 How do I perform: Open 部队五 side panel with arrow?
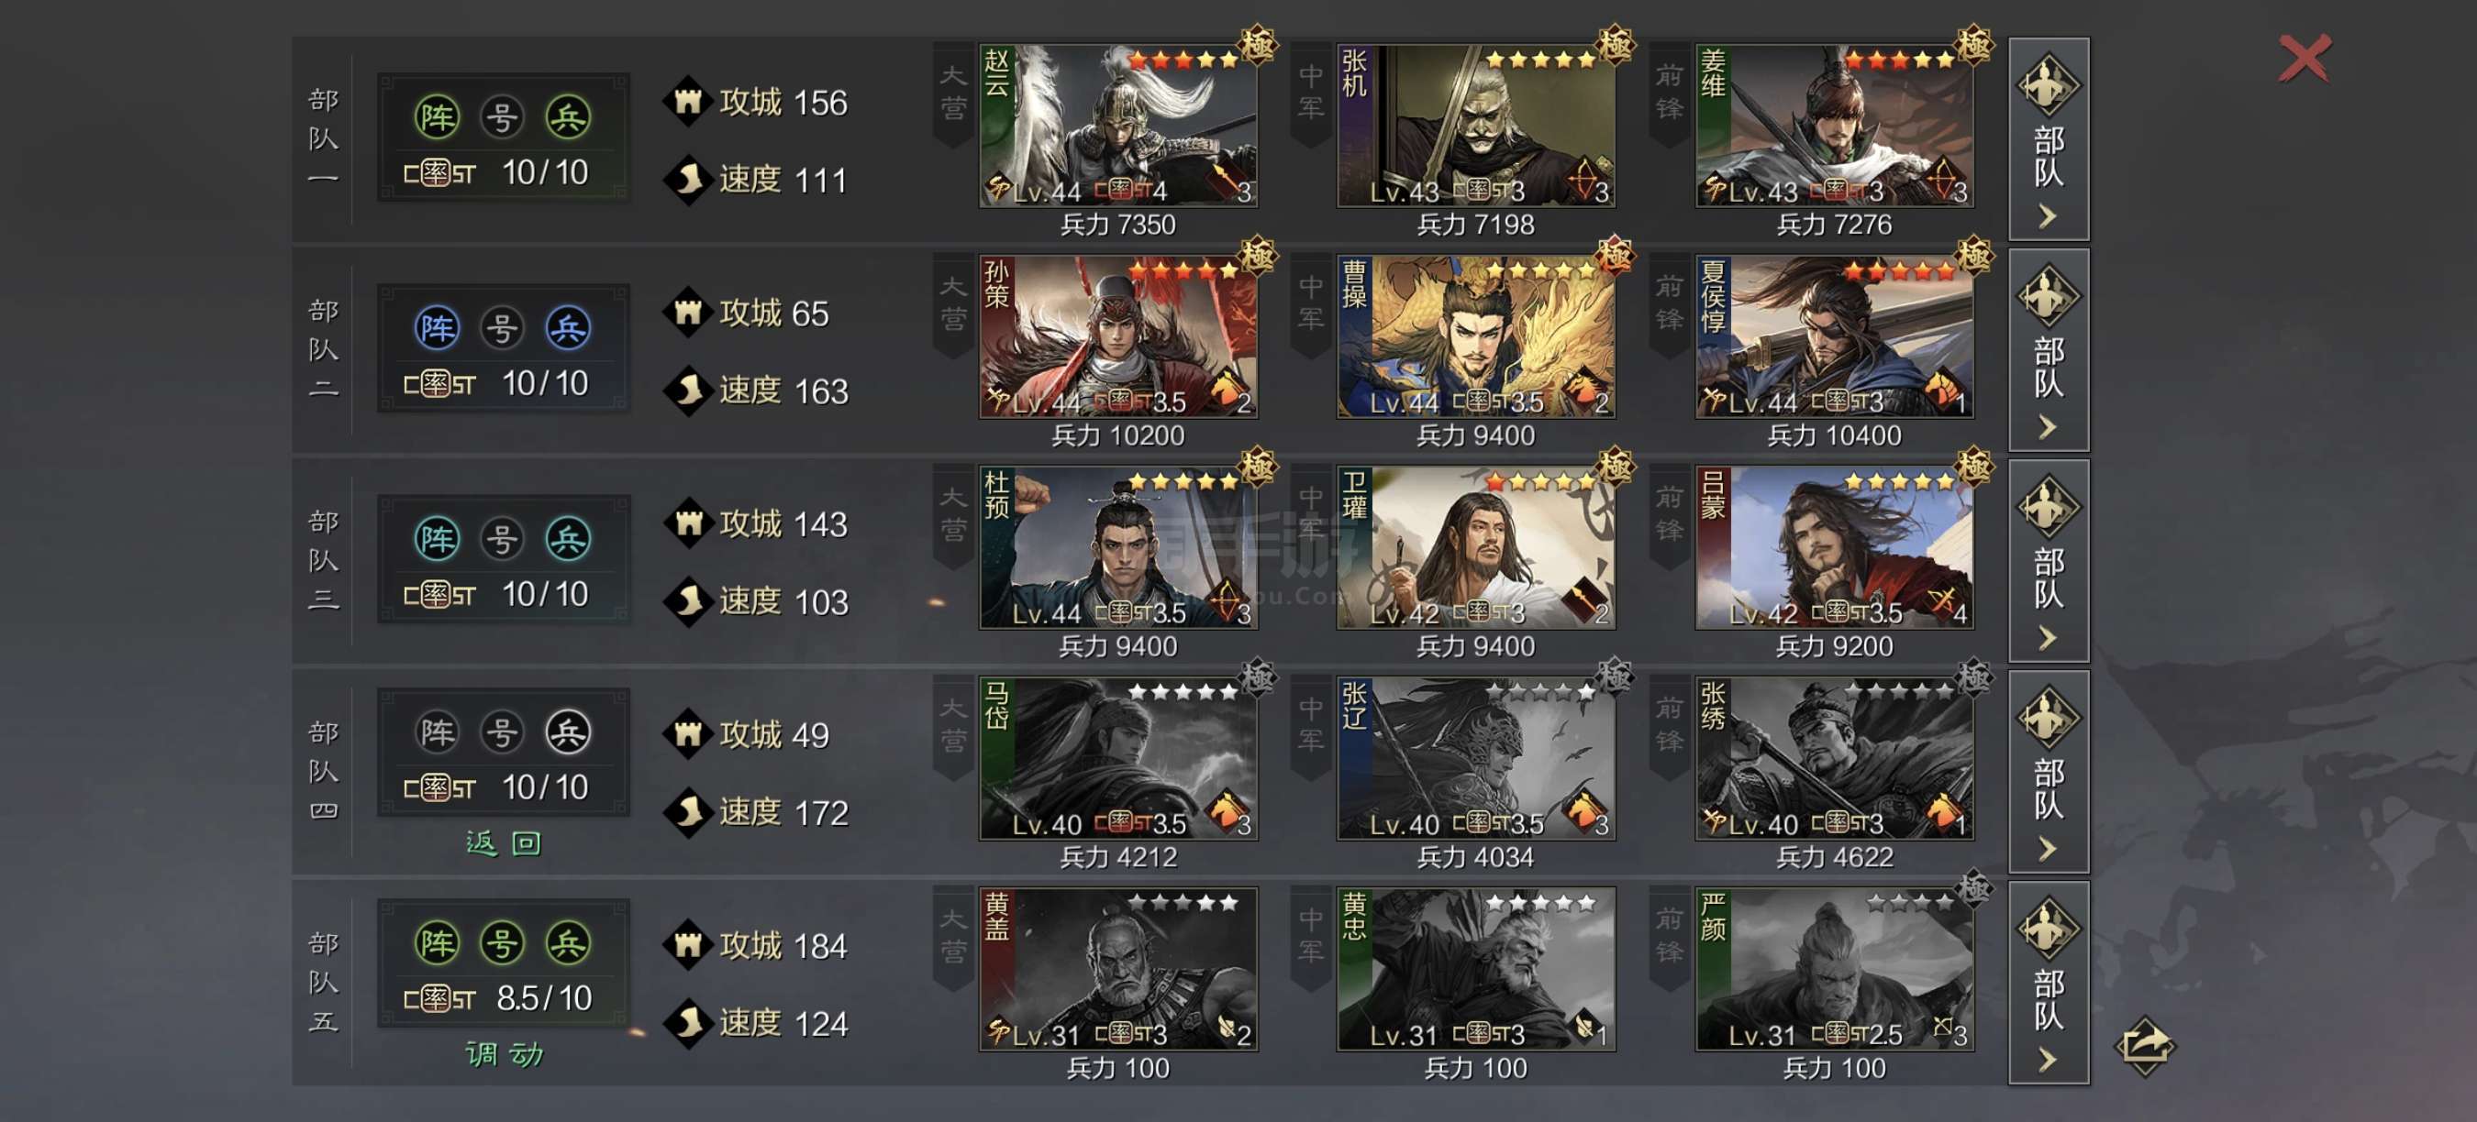(2049, 983)
